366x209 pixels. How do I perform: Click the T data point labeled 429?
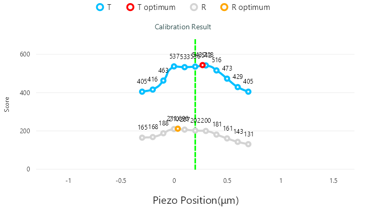[238, 87]
